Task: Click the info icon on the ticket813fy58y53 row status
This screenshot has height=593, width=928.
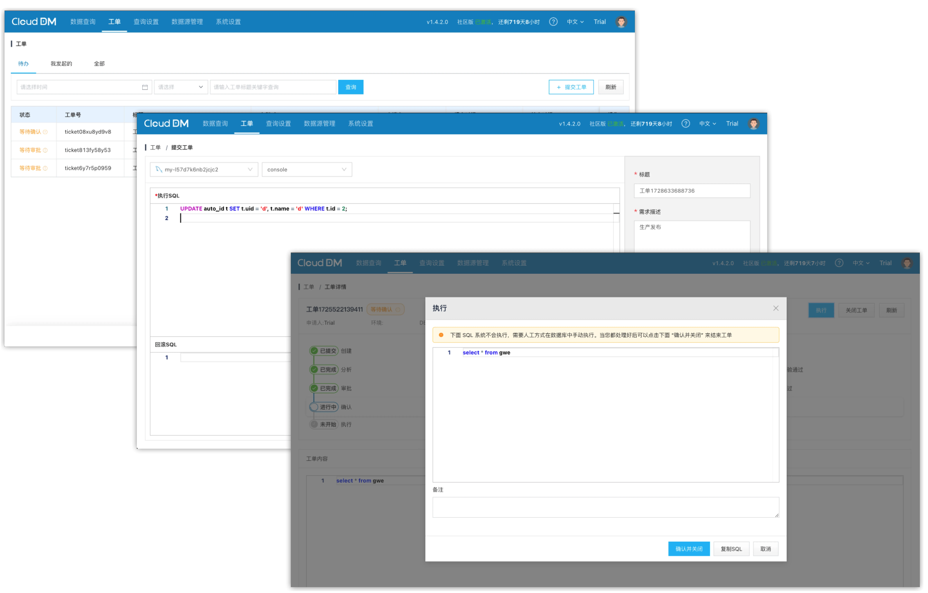Action: point(45,150)
